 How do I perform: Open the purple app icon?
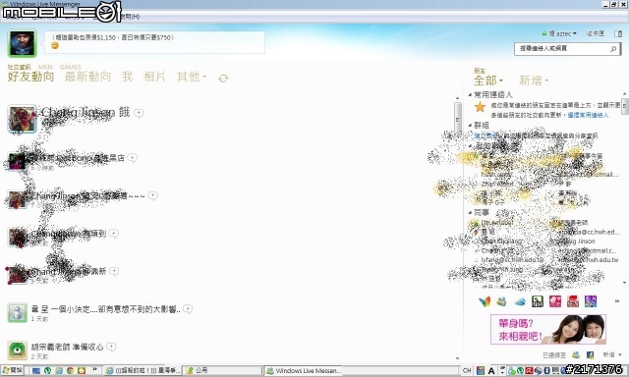click(591, 301)
